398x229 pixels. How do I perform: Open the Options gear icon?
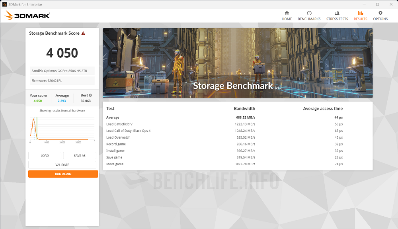[x=380, y=13]
